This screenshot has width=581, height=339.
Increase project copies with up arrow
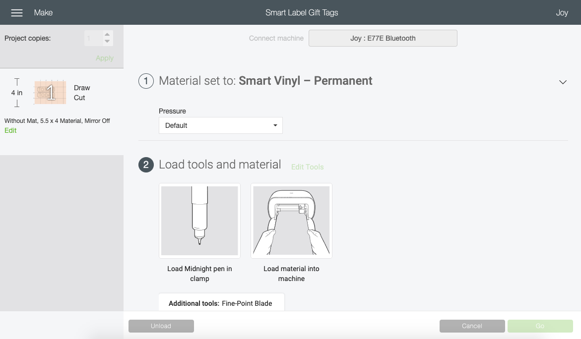[x=107, y=35]
